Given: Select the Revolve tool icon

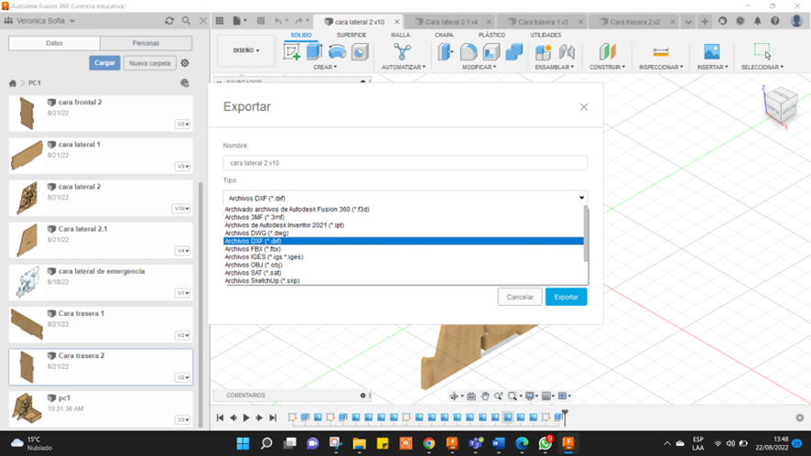Looking at the screenshot, I should tap(337, 52).
